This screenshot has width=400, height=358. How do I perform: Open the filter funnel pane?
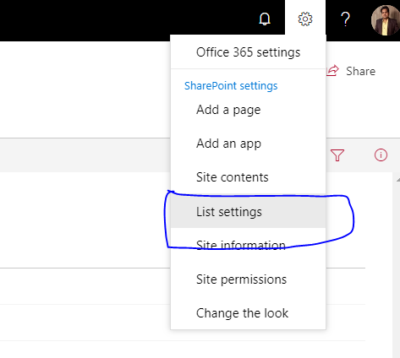(x=337, y=155)
